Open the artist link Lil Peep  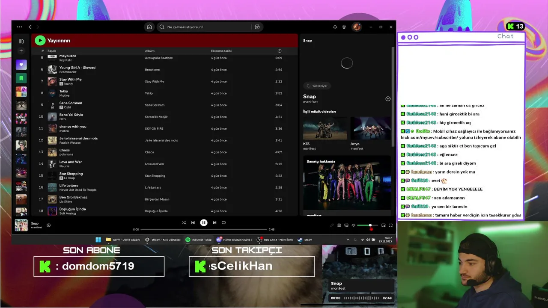click(x=69, y=178)
